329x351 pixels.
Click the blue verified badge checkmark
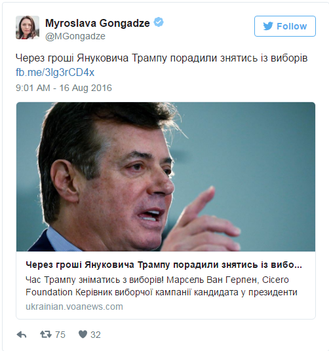pos(159,22)
